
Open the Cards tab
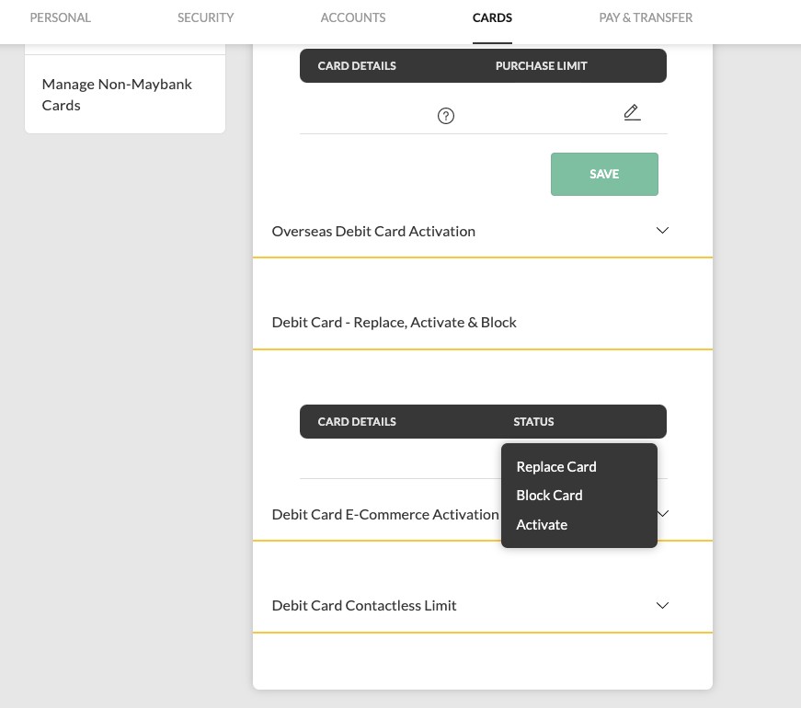492,17
